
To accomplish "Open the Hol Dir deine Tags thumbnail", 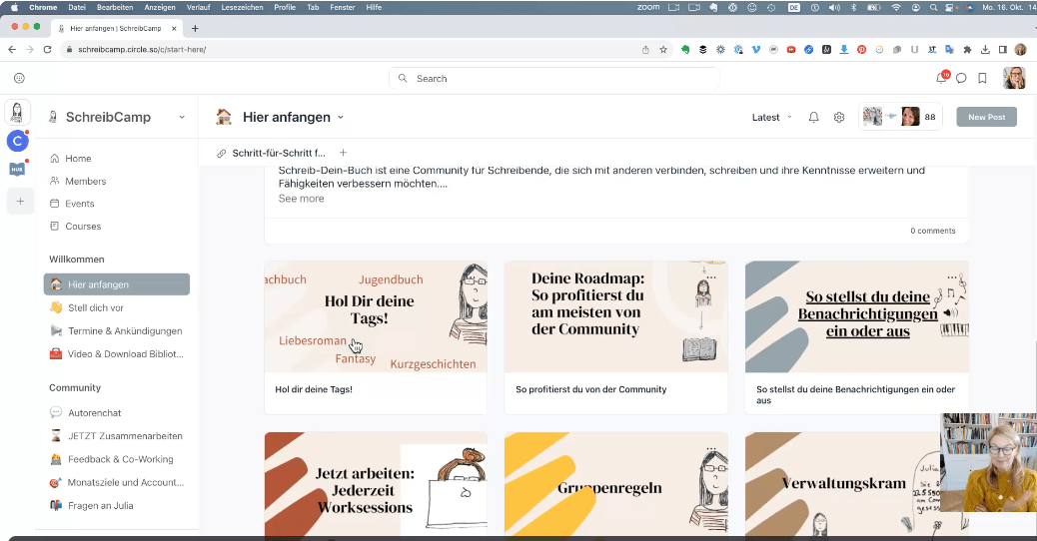I will pyautogui.click(x=376, y=317).
